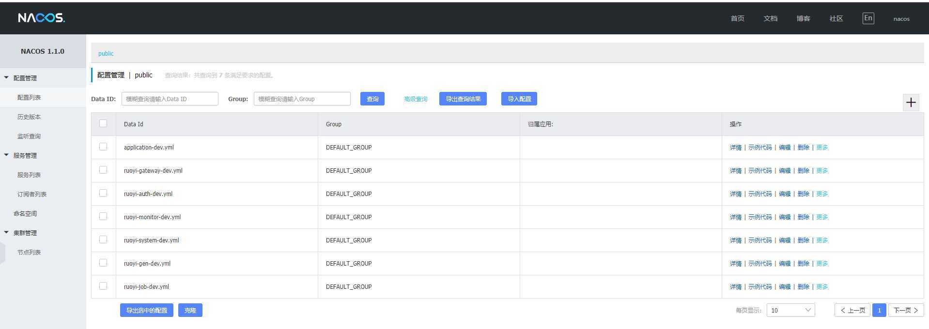Open 更多 for ruoyi-monitor-dev.yml
Screen dimensions: 929x329
coord(822,217)
